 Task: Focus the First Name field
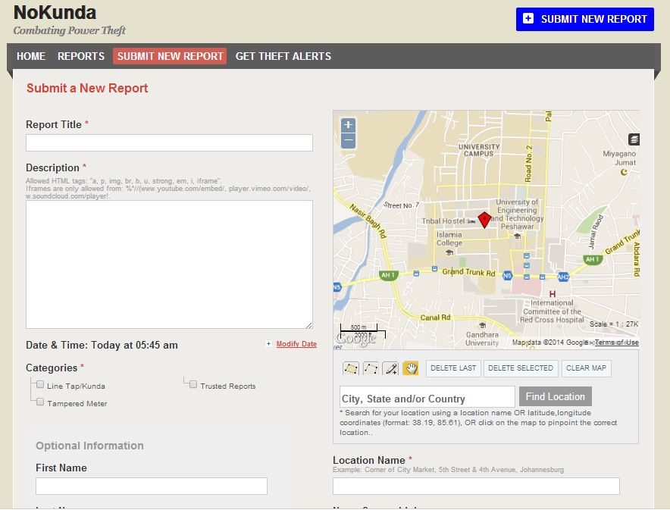[x=152, y=486]
